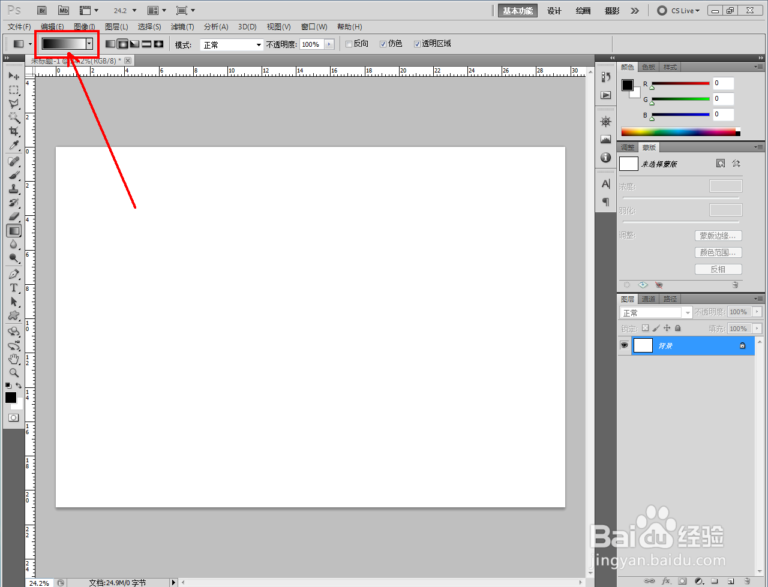Viewport: 768px width, 587px height.
Task: Add vector mask in Masks panel
Action: [x=736, y=163]
